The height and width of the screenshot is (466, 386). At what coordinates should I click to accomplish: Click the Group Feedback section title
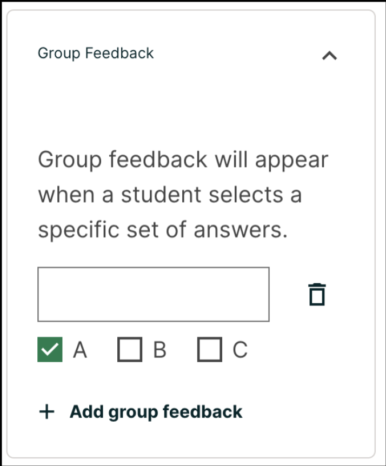[x=96, y=54]
